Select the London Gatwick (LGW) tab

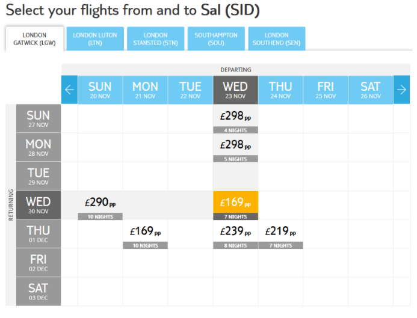tap(34, 39)
